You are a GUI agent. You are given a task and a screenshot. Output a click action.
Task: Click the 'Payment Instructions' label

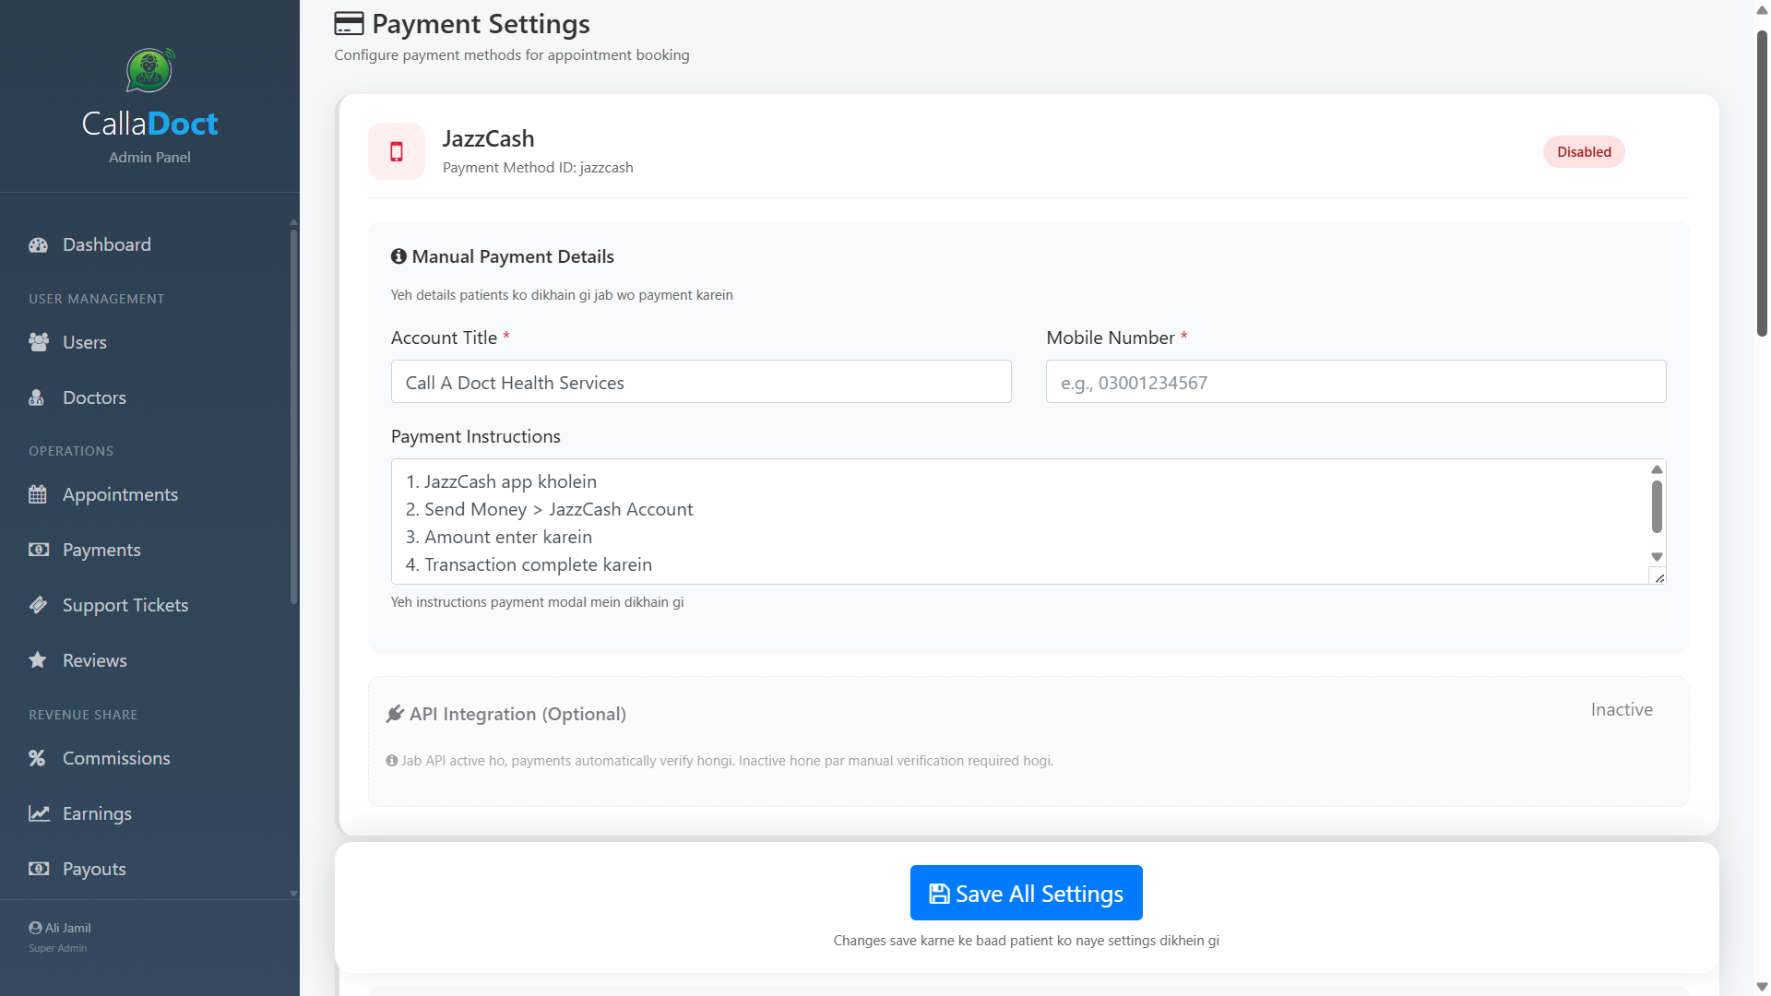pyautogui.click(x=475, y=436)
